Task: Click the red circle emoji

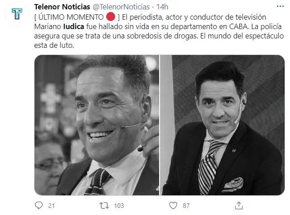Action: coord(111,17)
